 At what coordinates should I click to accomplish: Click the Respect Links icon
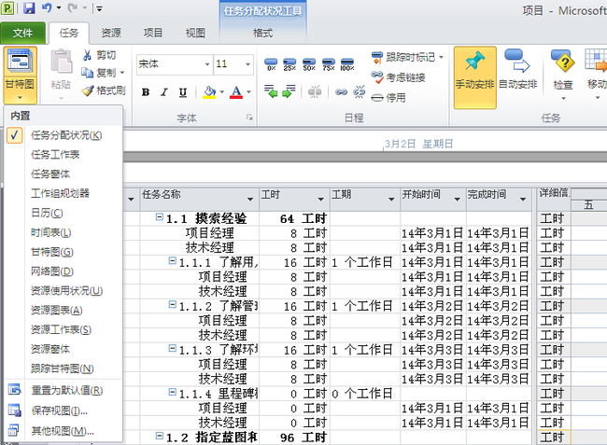376,76
